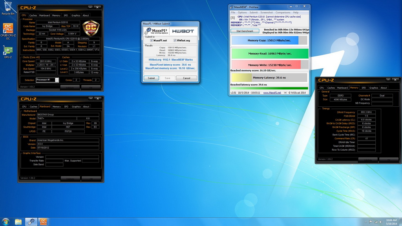Screen dimensions: 402x226
Task: Click the [S] icon in MaxxMEM
Action: point(232,18)
